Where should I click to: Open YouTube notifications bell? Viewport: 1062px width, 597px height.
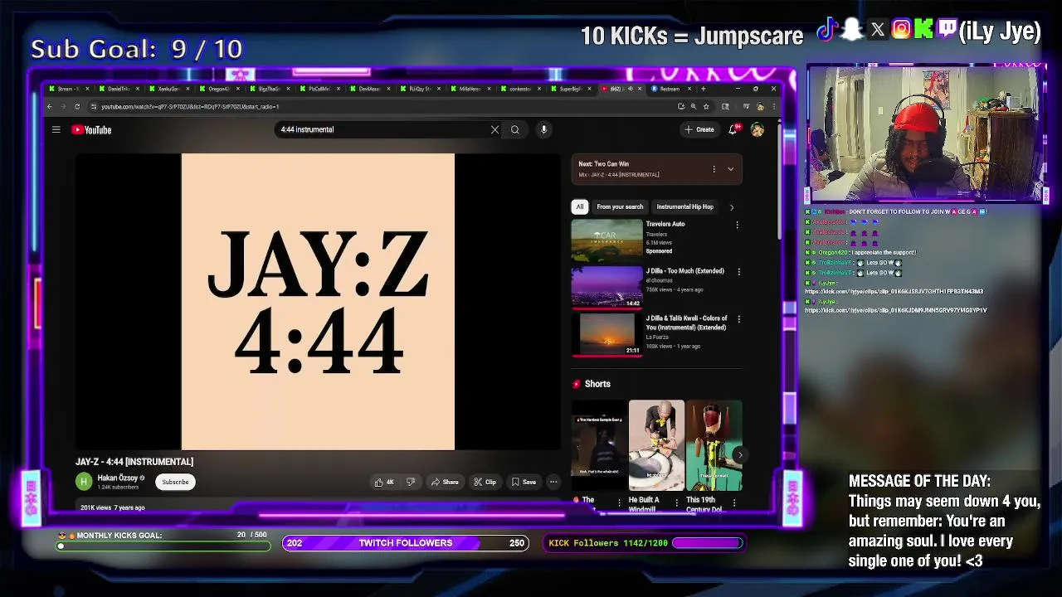coord(733,129)
